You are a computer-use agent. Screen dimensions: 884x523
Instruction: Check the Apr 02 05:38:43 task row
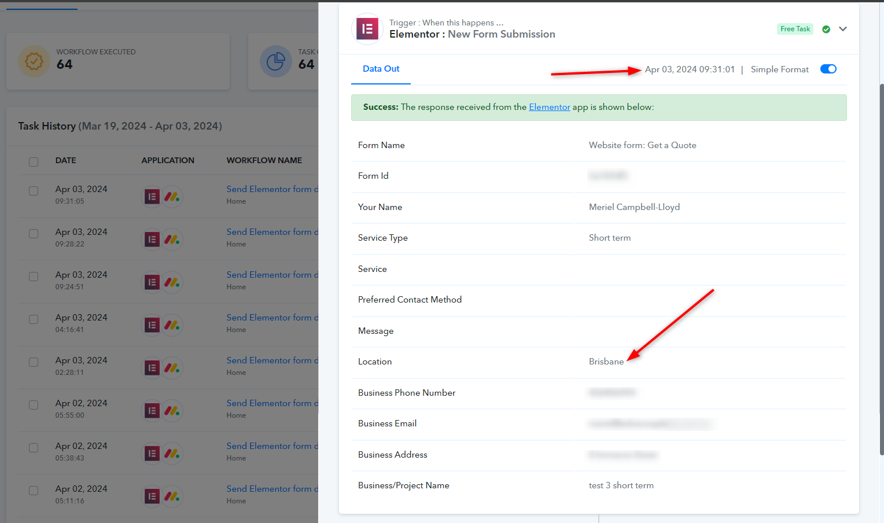[34, 448]
